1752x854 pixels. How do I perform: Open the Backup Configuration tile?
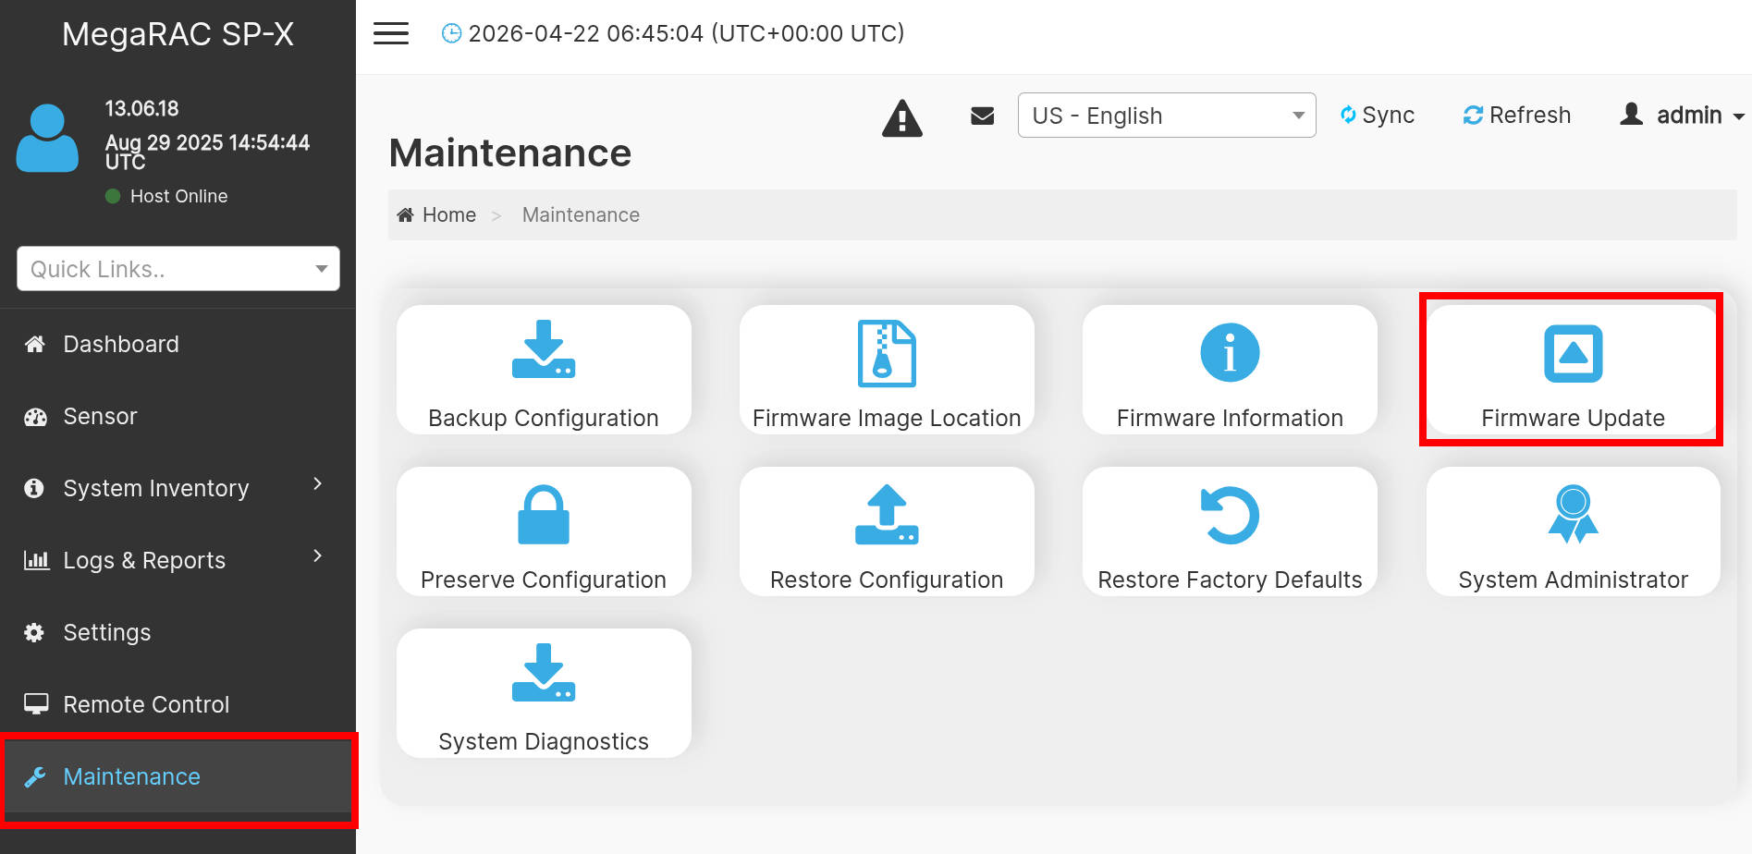pos(544,370)
